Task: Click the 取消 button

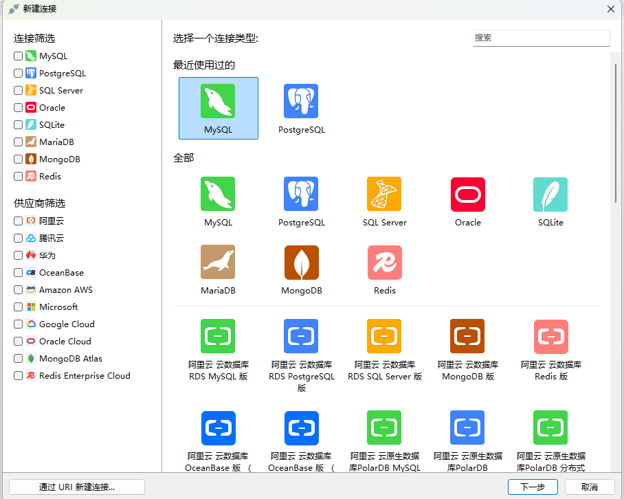Action: (590, 487)
